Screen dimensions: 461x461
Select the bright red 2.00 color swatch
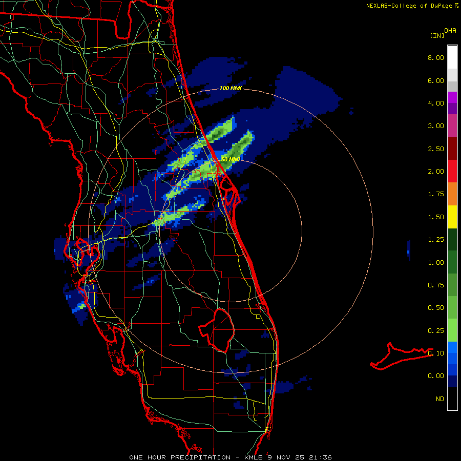point(452,171)
